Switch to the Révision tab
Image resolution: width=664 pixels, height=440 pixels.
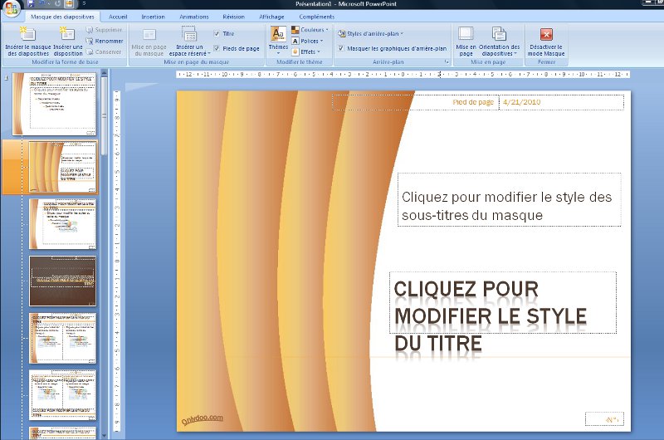pos(233,17)
